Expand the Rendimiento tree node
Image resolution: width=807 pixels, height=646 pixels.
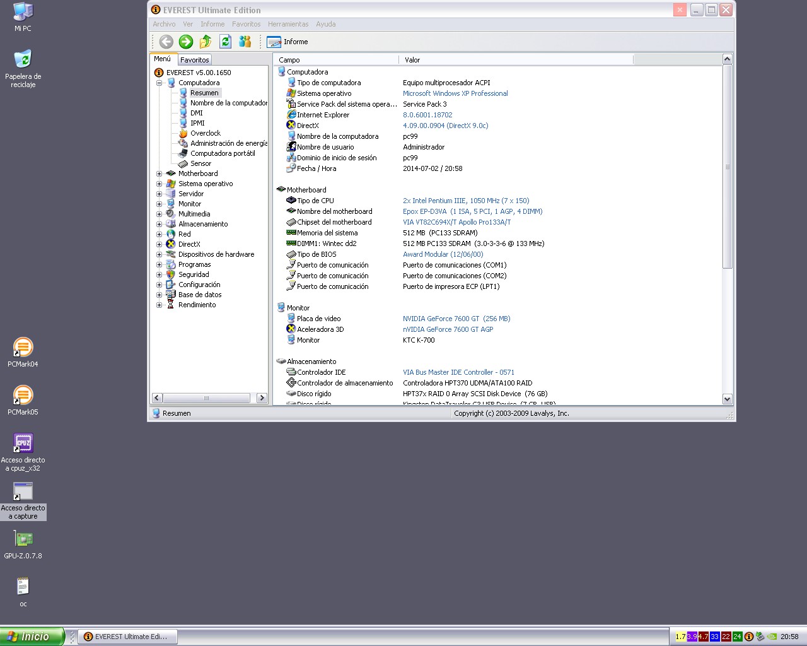tap(160, 305)
